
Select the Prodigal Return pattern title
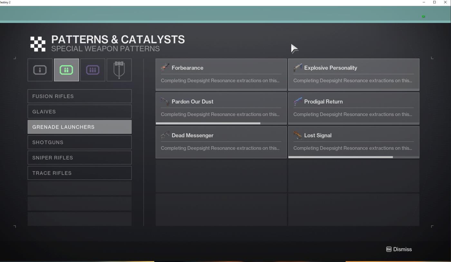(x=323, y=102)
